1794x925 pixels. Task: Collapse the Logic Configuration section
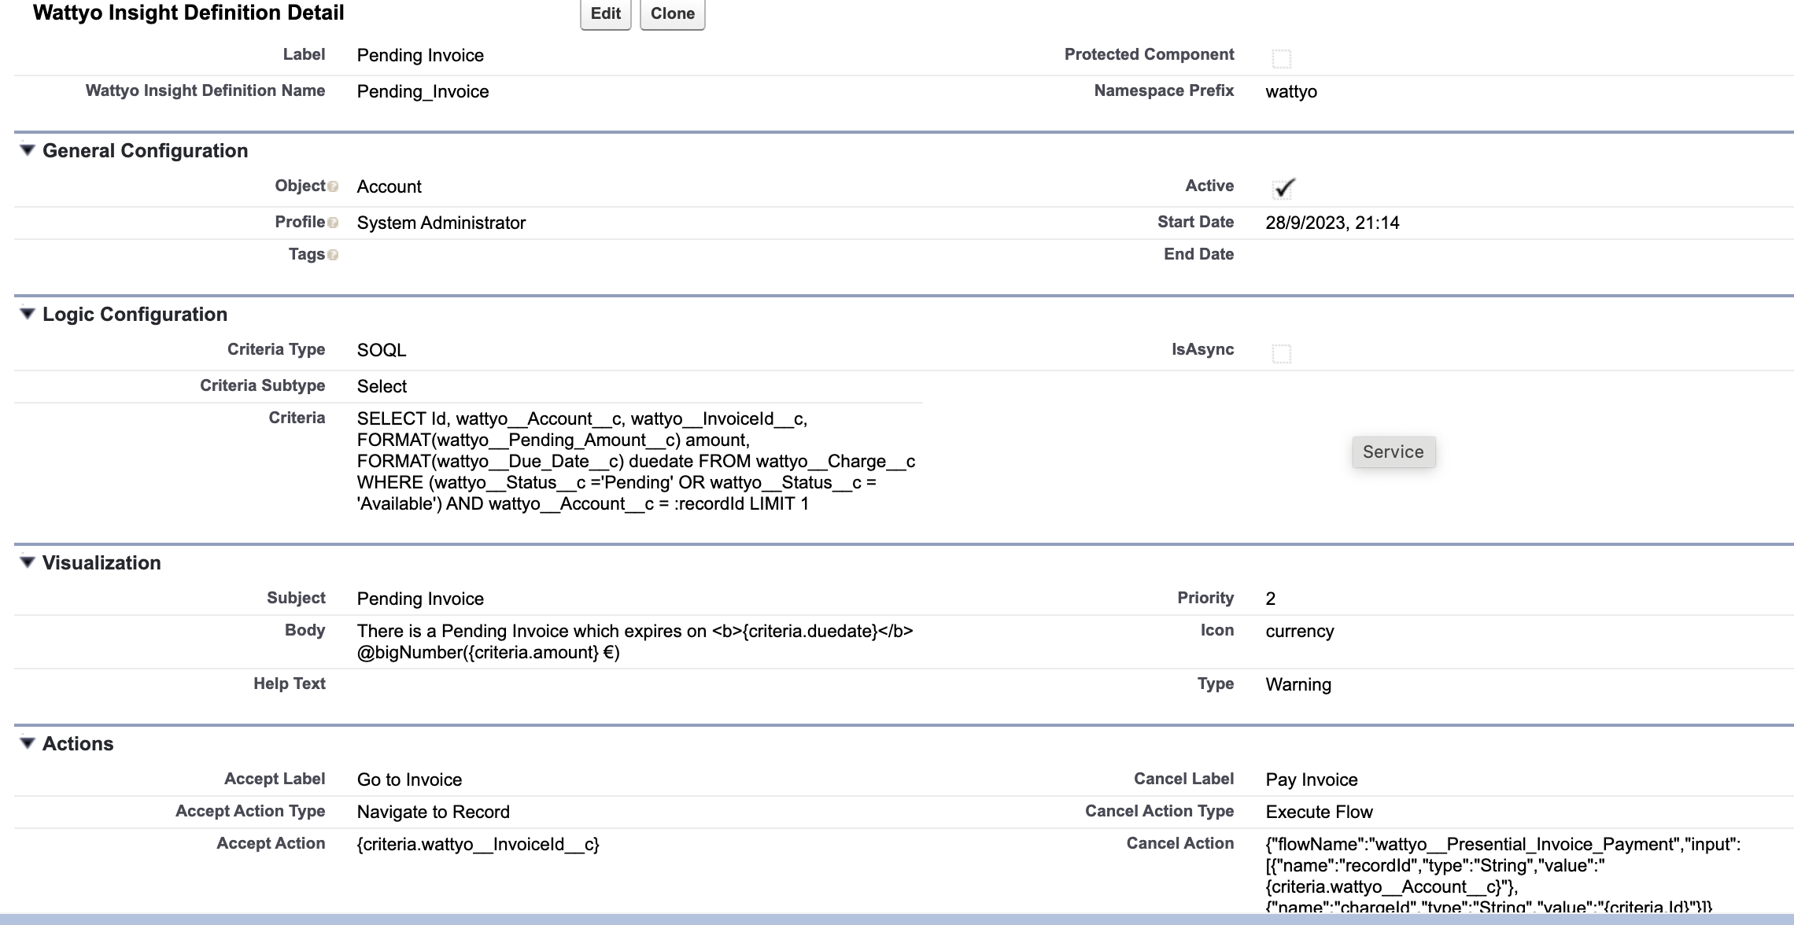tap(28, 314)
